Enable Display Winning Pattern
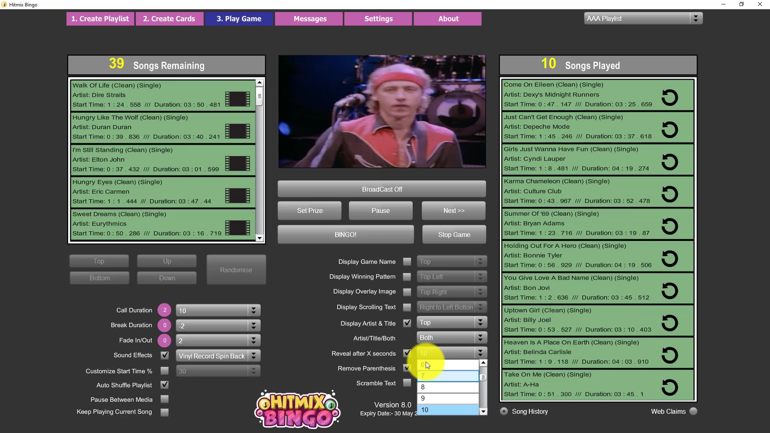 (407, 277)
